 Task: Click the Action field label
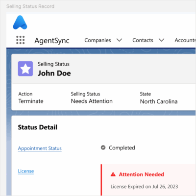pos(25,94)
